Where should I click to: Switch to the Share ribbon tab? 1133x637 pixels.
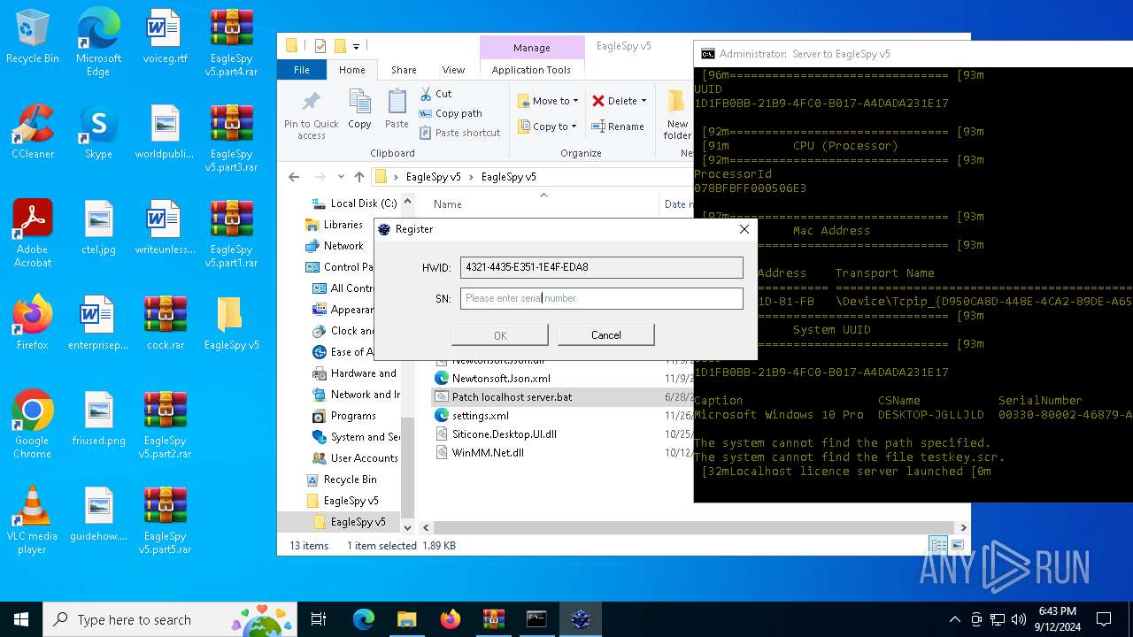404,70
